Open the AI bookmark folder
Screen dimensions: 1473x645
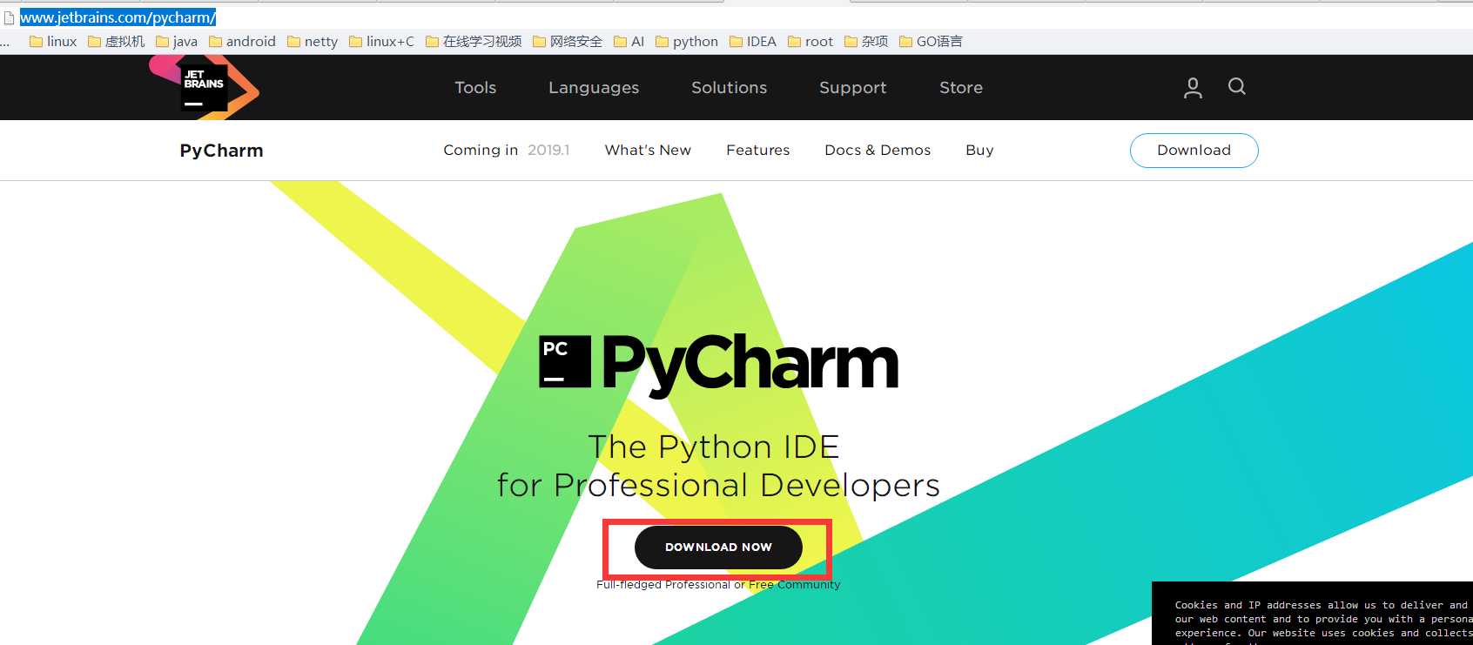coord(629,41)
